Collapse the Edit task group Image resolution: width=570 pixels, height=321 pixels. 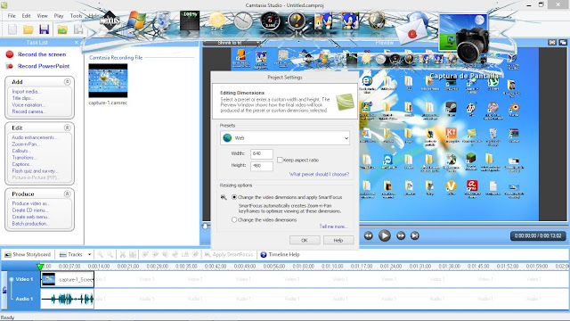click(x=68, y=128)
